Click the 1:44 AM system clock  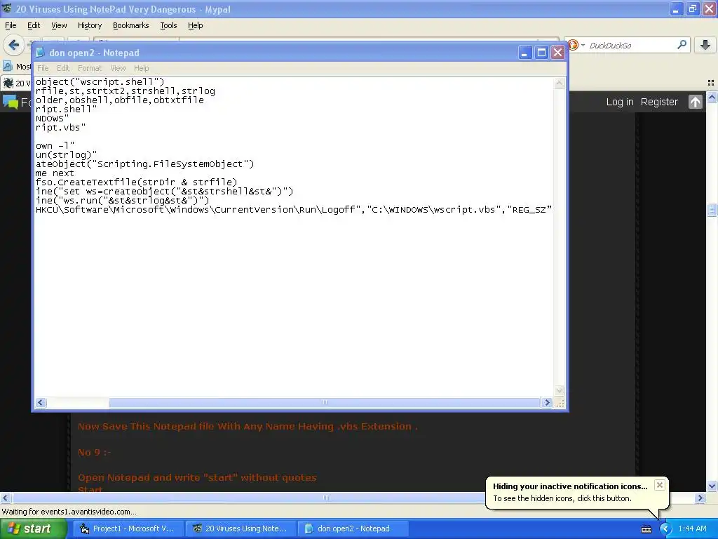(692, 528)
